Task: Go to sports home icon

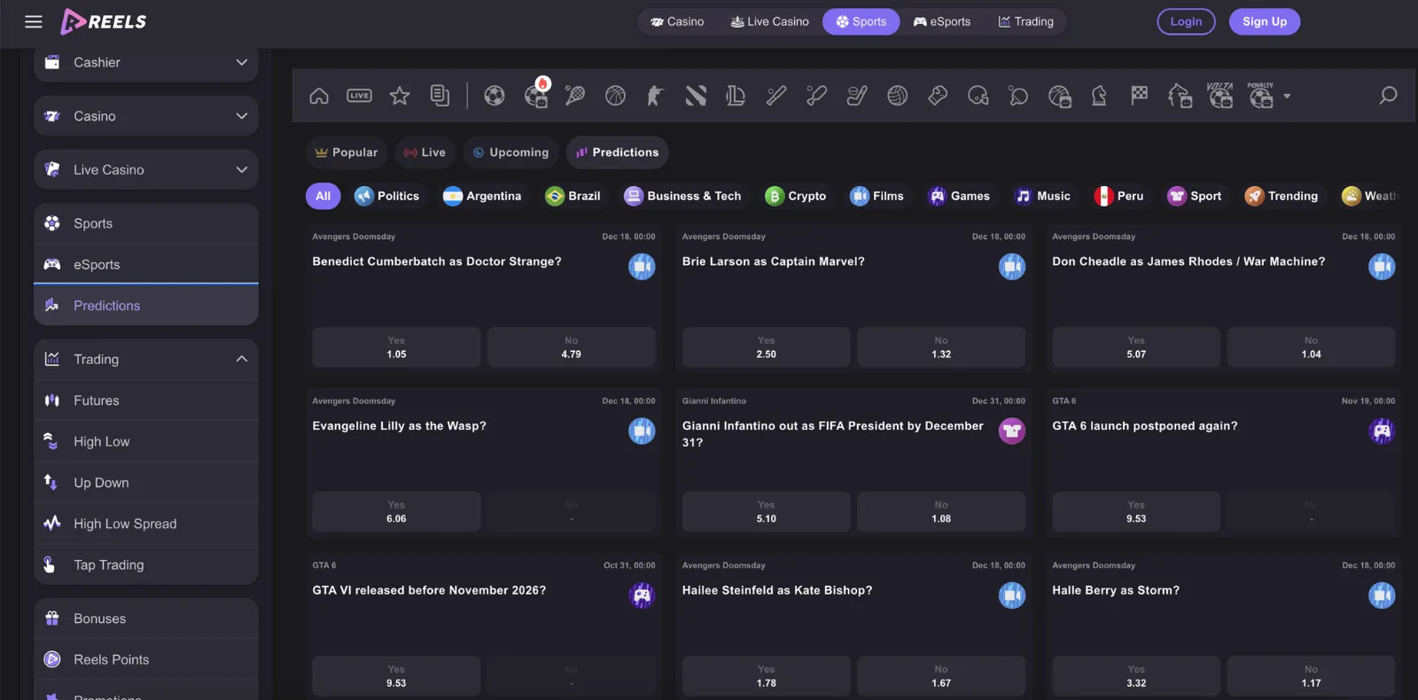Action: click(x=319, y=96)
